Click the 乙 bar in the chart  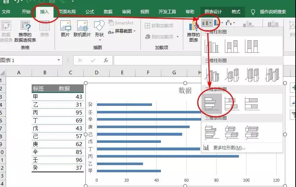(x=120, y=164)
